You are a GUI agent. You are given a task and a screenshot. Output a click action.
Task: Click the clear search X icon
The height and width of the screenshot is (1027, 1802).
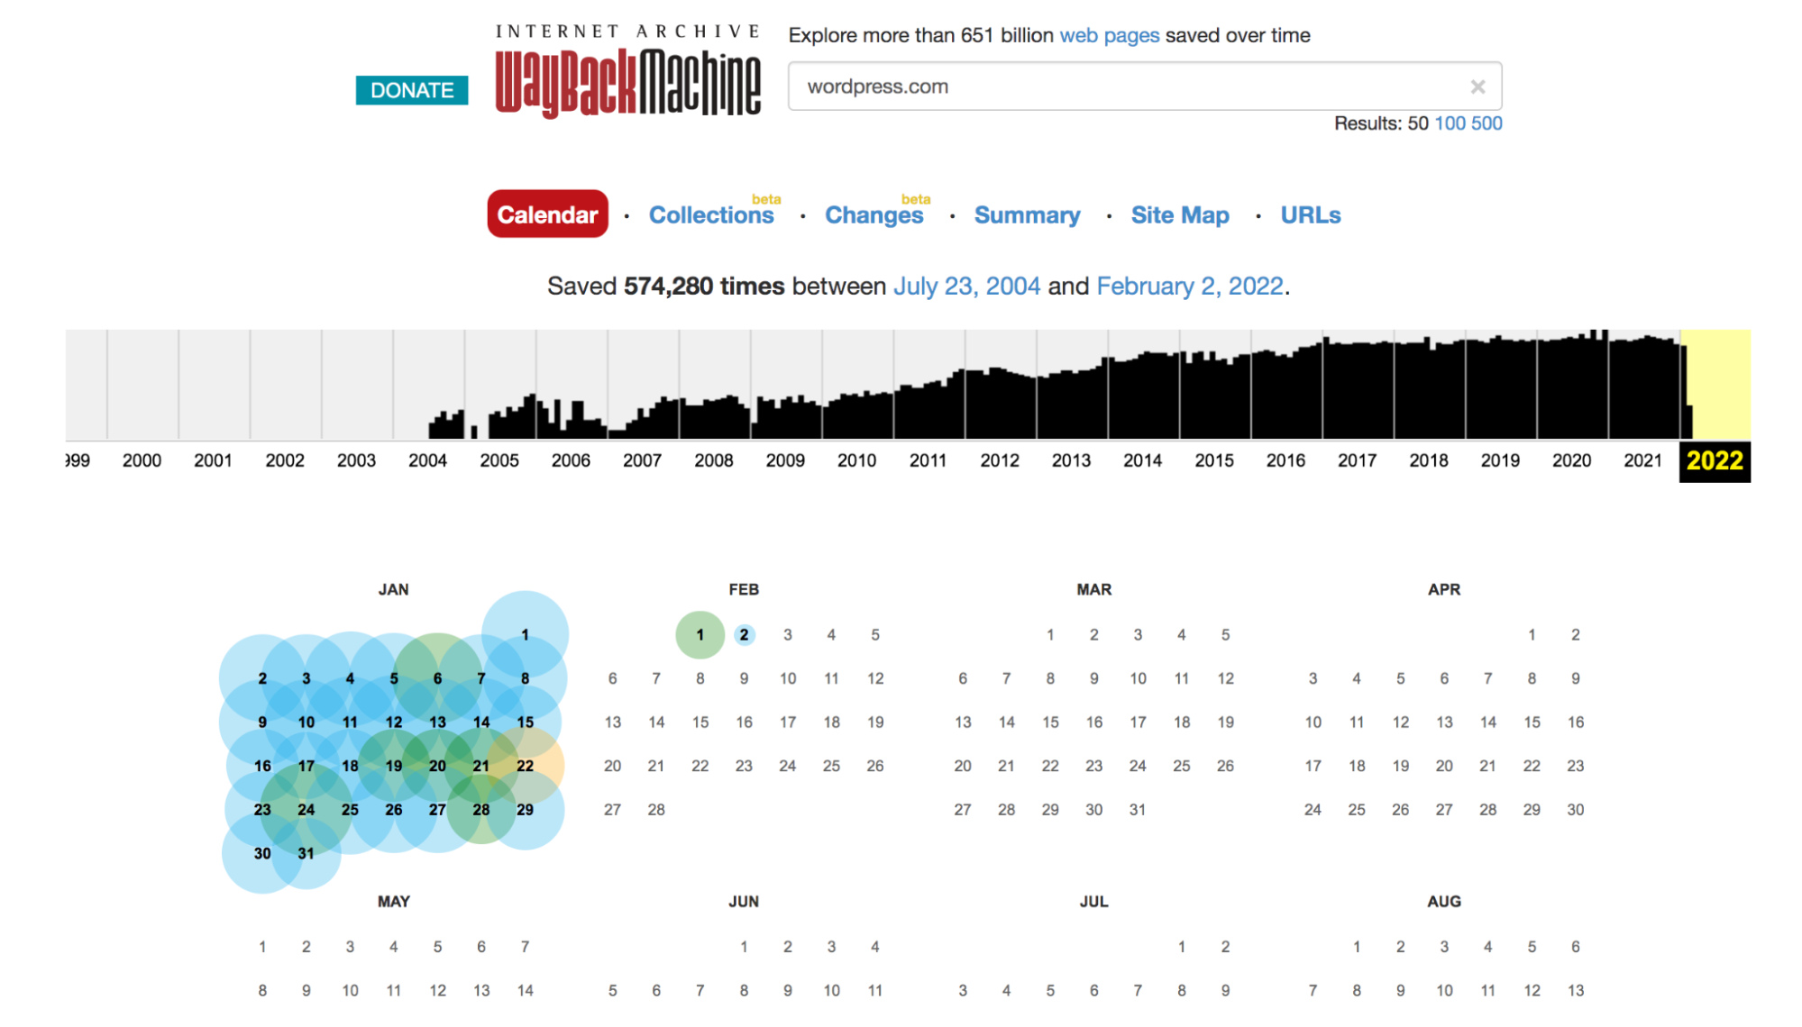click(1479, 86)
